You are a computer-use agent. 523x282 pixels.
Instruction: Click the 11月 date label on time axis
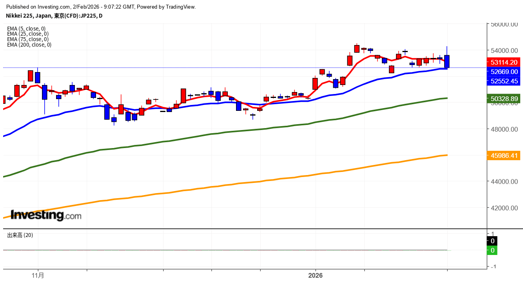[x=38, y=275]
